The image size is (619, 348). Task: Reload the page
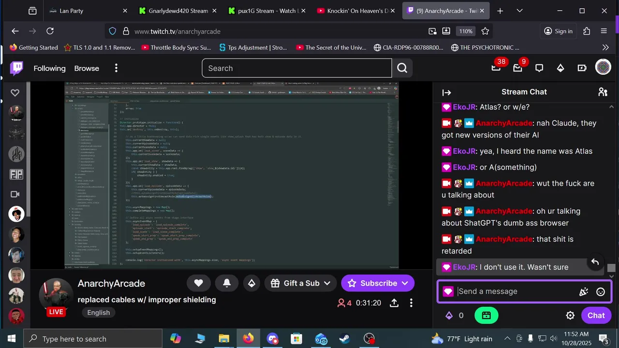point(50,31)
